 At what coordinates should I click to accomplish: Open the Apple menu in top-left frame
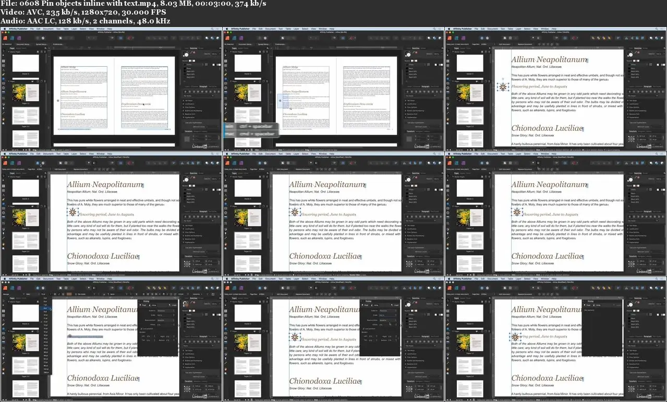4,29
